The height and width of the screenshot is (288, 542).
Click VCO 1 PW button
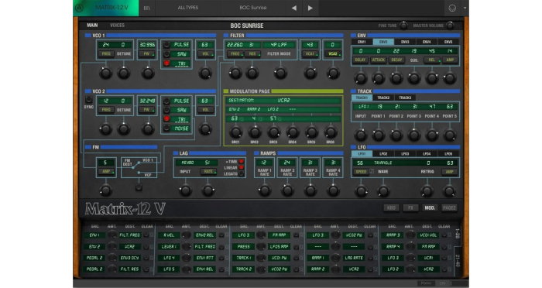[x=146, y=54]
